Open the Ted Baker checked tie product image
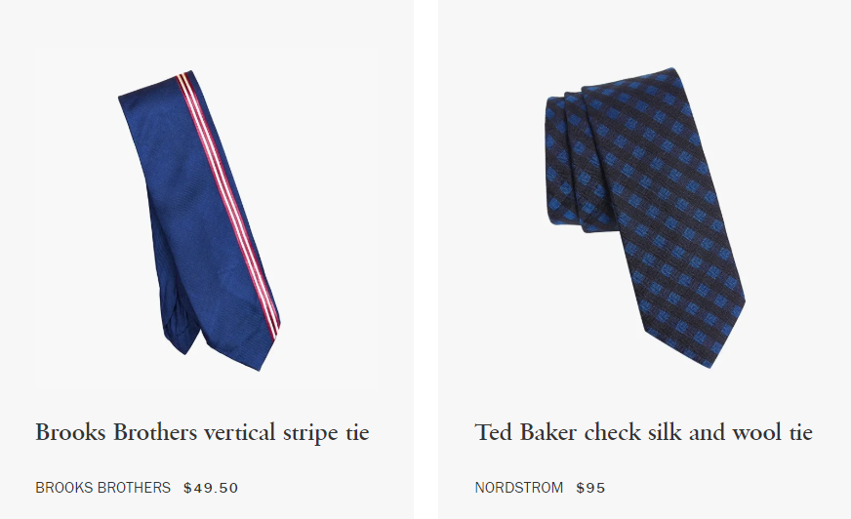The height and width of the screenshot is (519, 851). (x=644, y=218)
